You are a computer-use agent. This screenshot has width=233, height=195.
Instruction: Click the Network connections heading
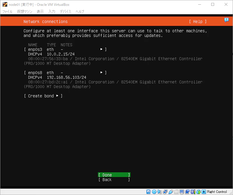click(x=46, y=22)
